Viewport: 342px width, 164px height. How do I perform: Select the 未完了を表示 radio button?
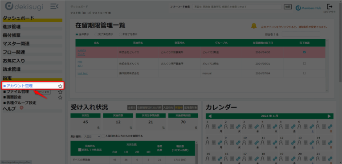pos(120,34)
